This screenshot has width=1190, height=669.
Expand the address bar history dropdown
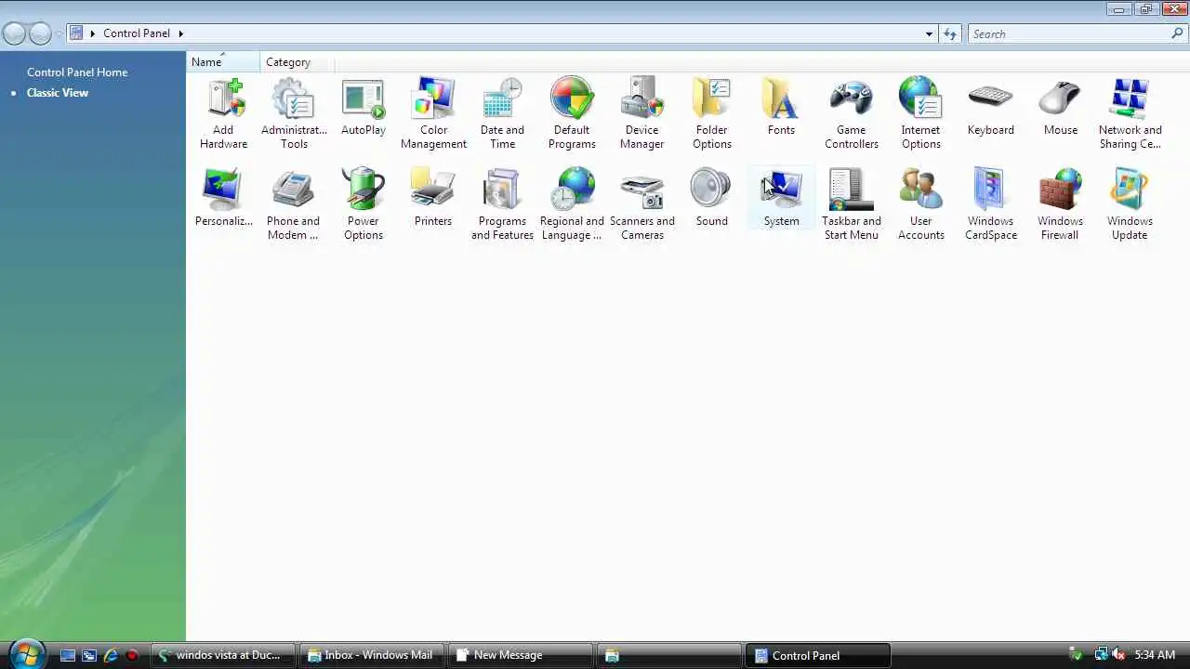coord(929,33)
